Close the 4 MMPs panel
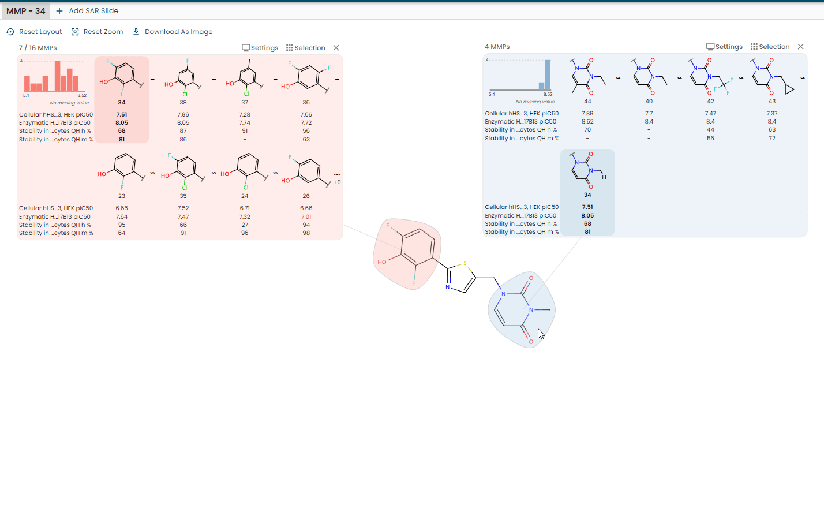The width and height of the screenshot is (824, 508). pyautogui.click(x=801, y=47)
